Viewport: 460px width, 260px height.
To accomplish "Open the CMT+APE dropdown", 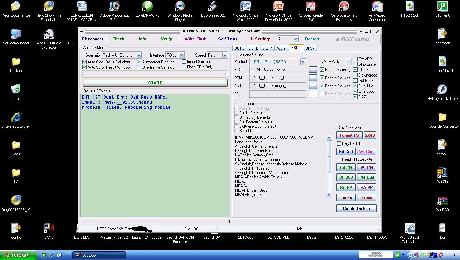I will point(348,62).
